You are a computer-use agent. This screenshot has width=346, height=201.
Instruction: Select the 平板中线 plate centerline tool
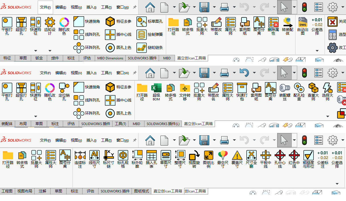(265, 159)
